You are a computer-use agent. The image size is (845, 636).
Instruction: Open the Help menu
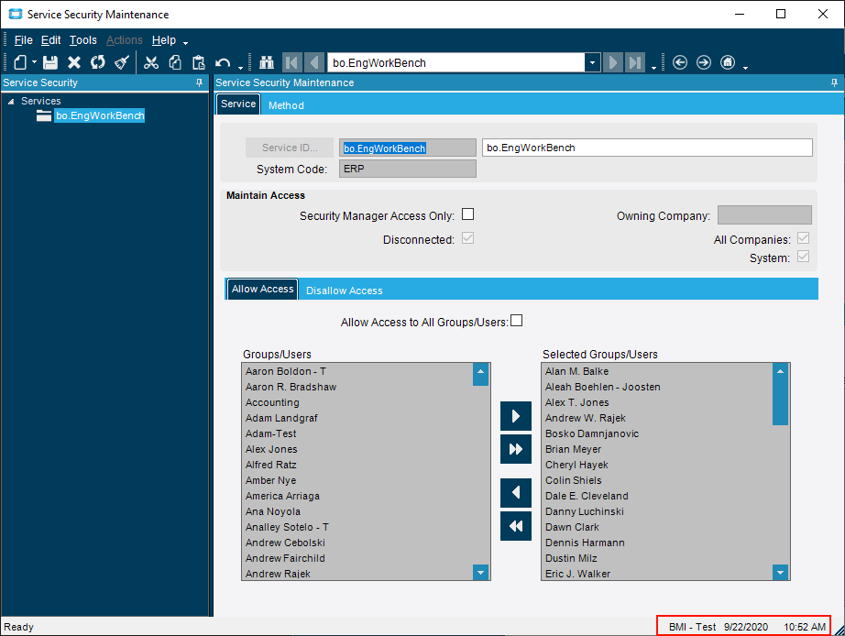[164, 40]
